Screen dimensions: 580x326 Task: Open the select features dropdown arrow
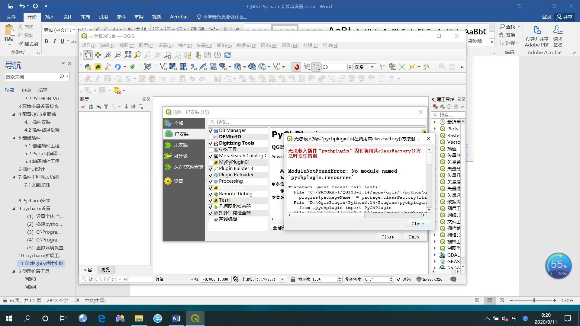coord(95,90)
